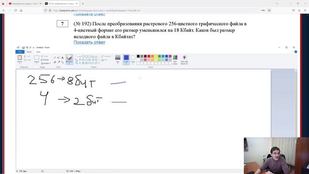Open the shape Outline dropdown
Image resolution: width=309 pixels, height=174 pixels.
tap(106, 57)
